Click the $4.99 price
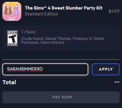This screenshot has height=108, width=122. coord(114,11)
